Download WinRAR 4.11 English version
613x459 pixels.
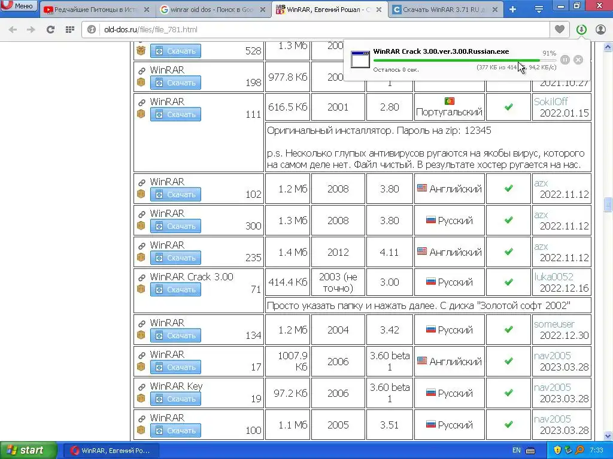pos(175,258)
